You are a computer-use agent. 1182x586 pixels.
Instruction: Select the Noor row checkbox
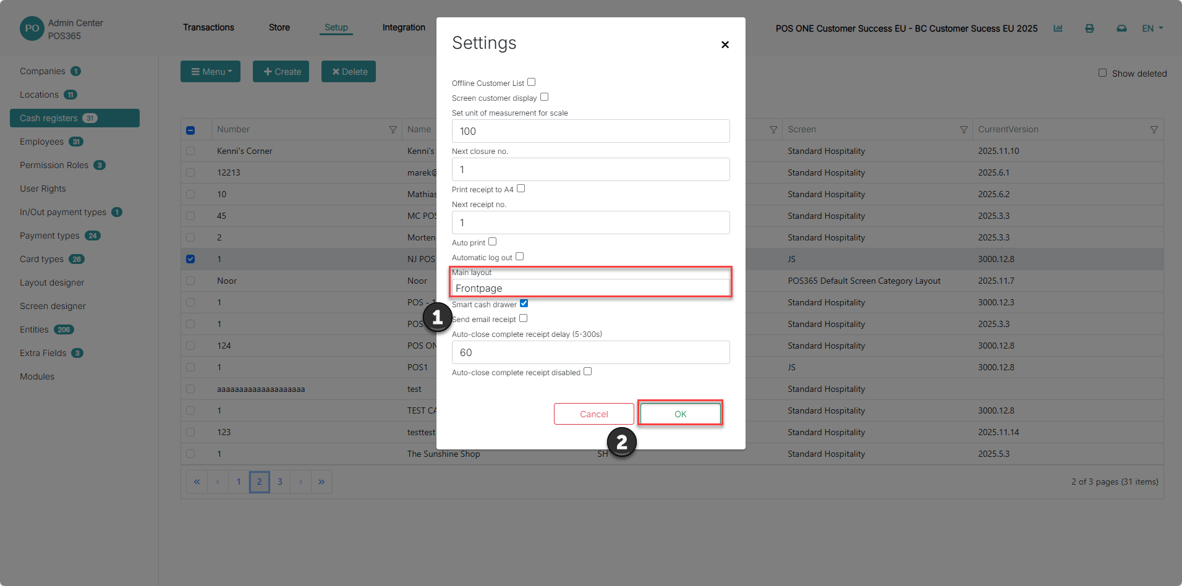[190, 281]
